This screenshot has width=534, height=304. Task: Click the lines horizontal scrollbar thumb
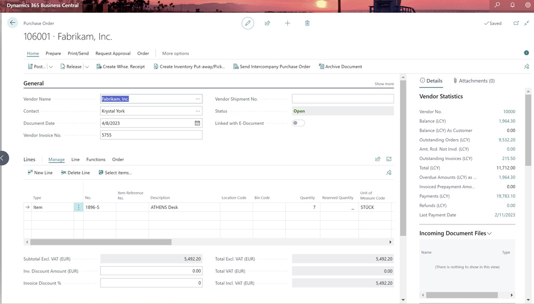coord(101,242)
